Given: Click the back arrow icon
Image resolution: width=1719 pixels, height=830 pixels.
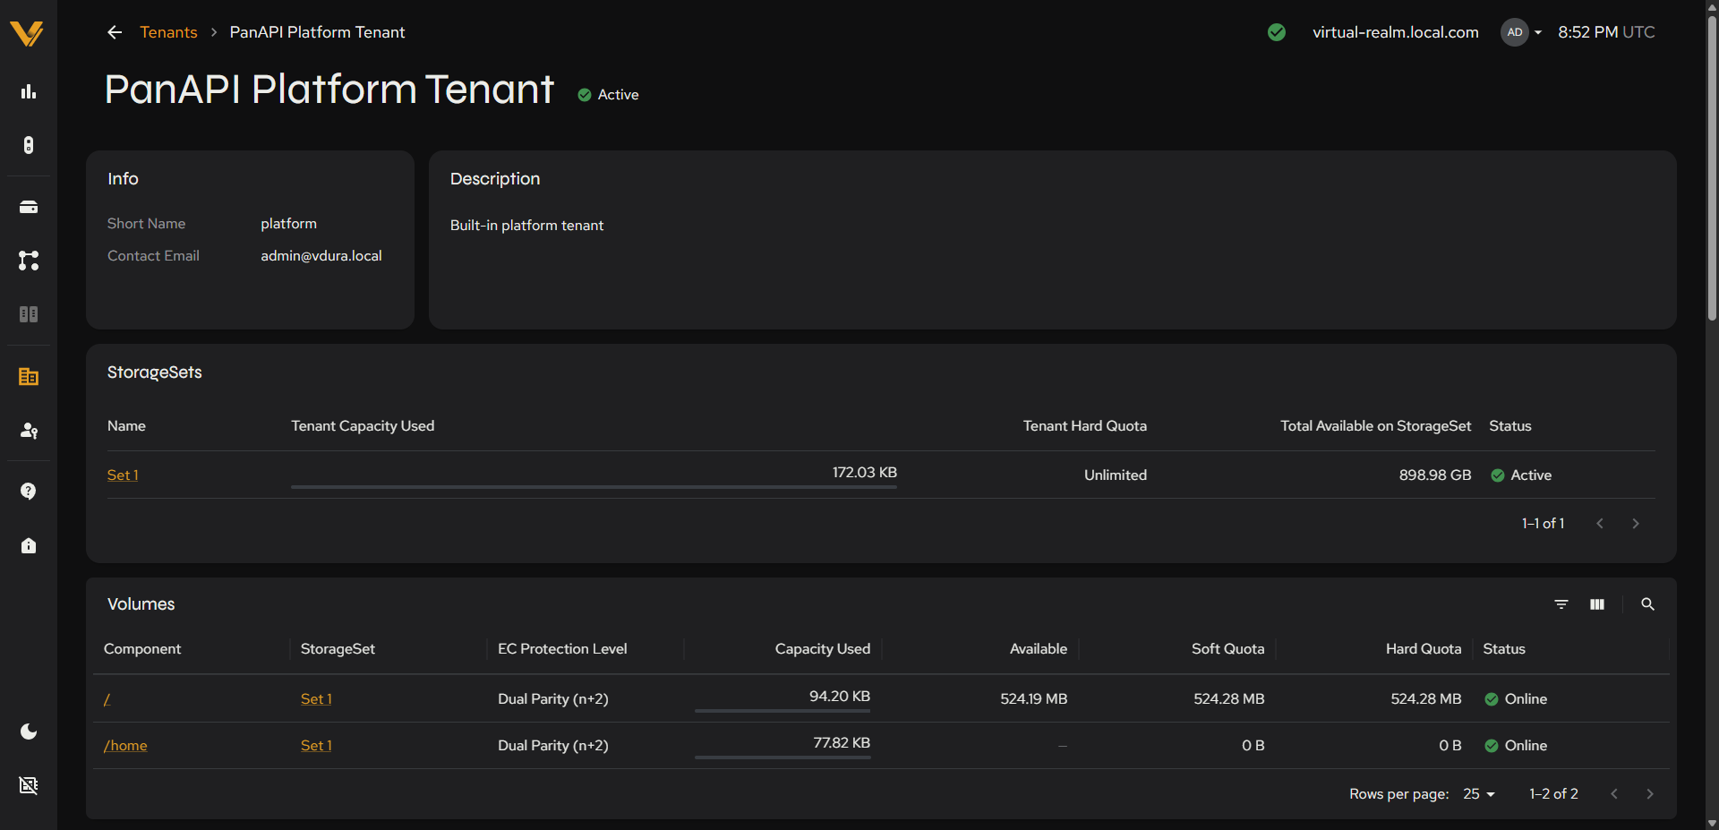Looking at the screenshot, I should [115, 32].
